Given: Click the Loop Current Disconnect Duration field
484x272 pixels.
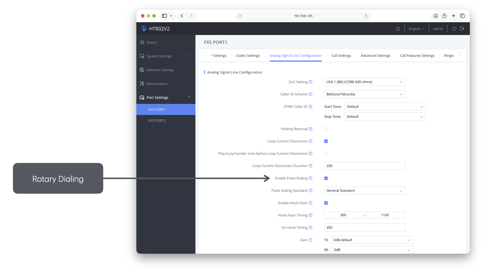Looking at the screenshot, I should click(365, 166).
